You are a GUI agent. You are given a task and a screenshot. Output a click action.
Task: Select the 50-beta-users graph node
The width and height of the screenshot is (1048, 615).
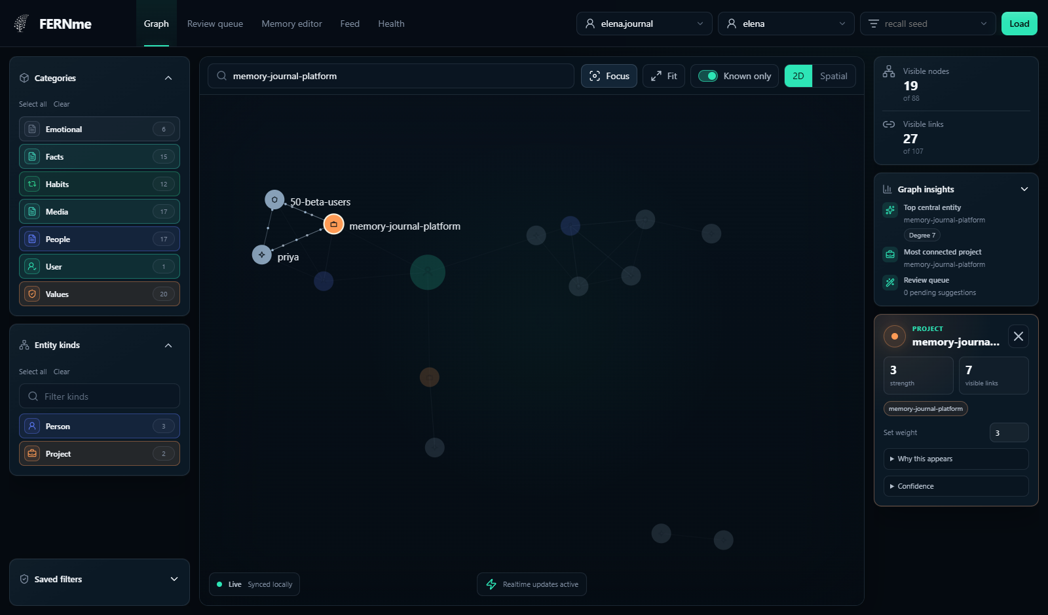[274, 200]
